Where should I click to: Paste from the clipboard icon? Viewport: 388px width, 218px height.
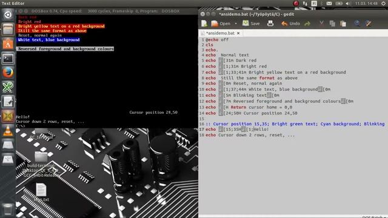click(x=343, y=24)
